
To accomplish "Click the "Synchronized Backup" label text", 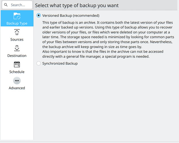I will 60,63.
